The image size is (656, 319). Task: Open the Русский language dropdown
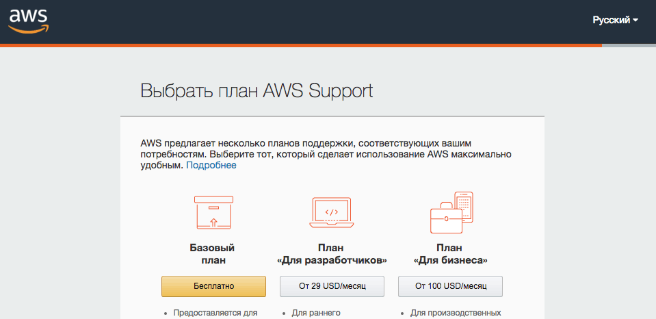point(615,20)
